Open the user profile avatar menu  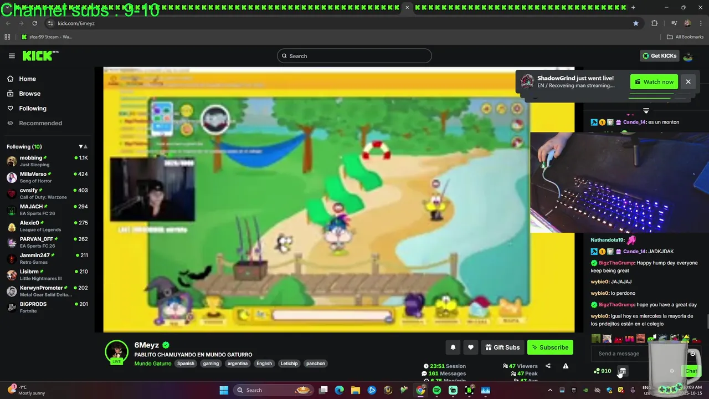688,56
